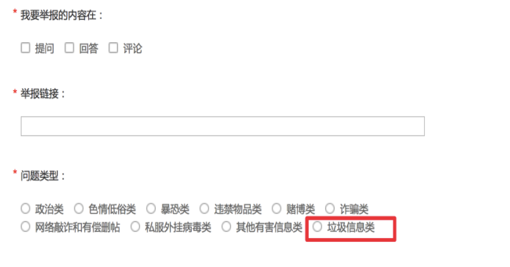Click the 评论 label text
This screenshot has width=510, height=267.
coord(133,48)
